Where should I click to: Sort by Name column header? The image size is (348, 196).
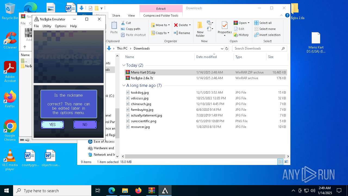tap(159, 57)
